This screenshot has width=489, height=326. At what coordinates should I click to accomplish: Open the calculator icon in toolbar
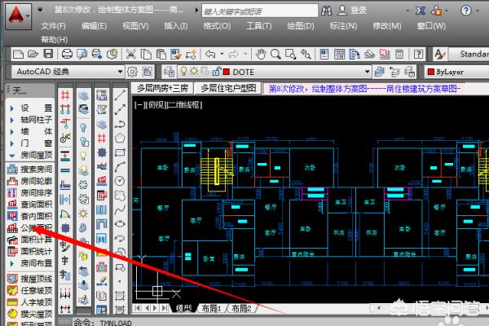399,55
